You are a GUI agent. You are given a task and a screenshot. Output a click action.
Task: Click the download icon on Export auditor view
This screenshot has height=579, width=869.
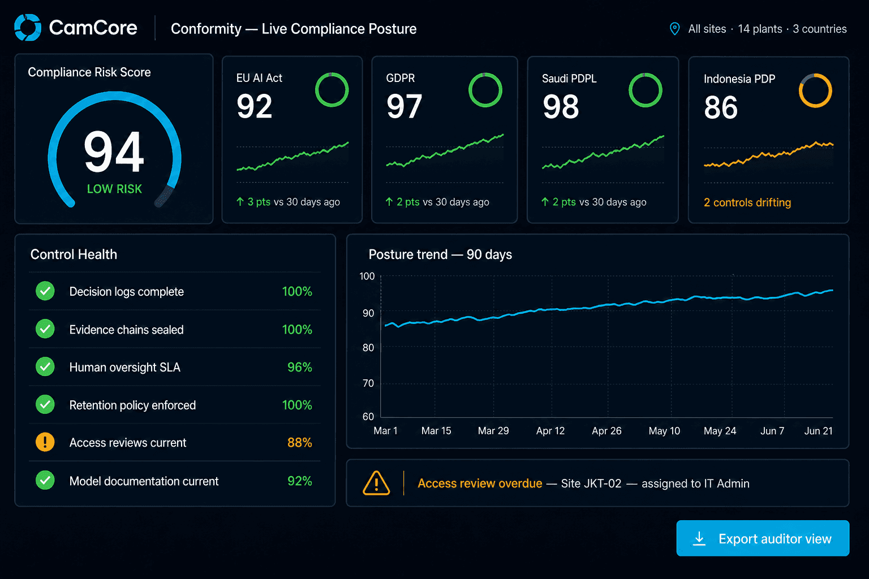tap(699, 538)
